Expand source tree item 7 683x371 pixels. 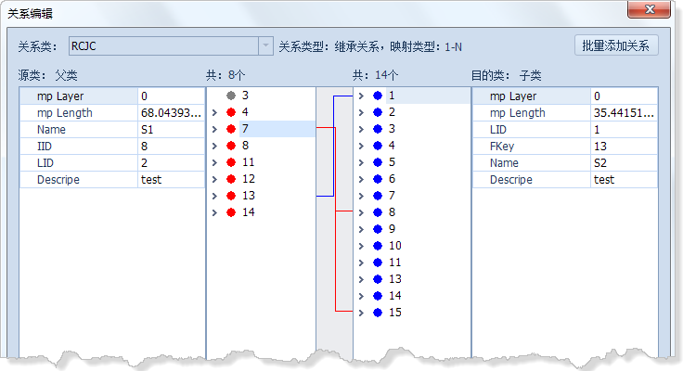214,129
